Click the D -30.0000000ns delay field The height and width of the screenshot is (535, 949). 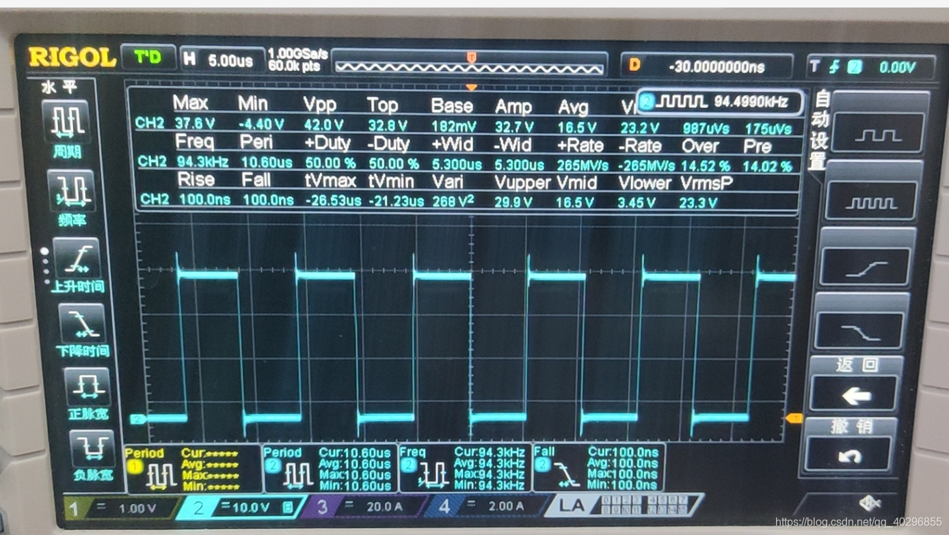[707, 66]
